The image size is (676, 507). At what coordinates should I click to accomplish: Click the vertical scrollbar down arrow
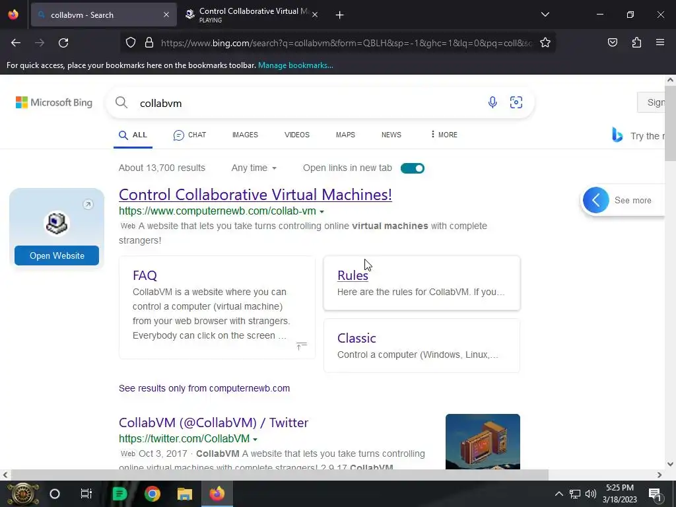click(670, 464)
